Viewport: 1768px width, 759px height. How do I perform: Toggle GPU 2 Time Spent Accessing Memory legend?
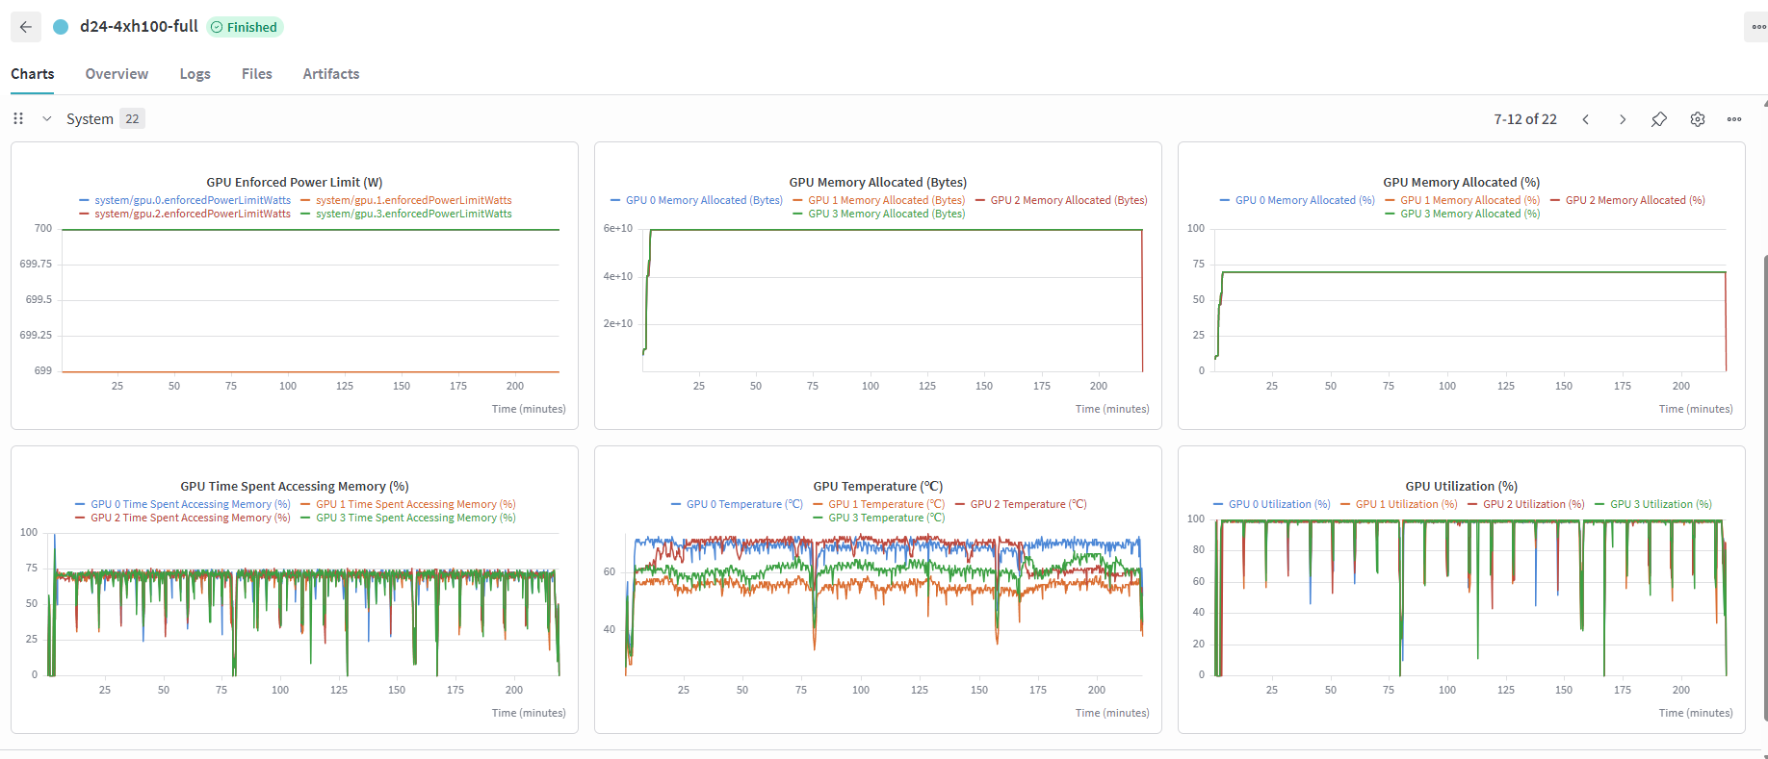(x=183, y=518)
